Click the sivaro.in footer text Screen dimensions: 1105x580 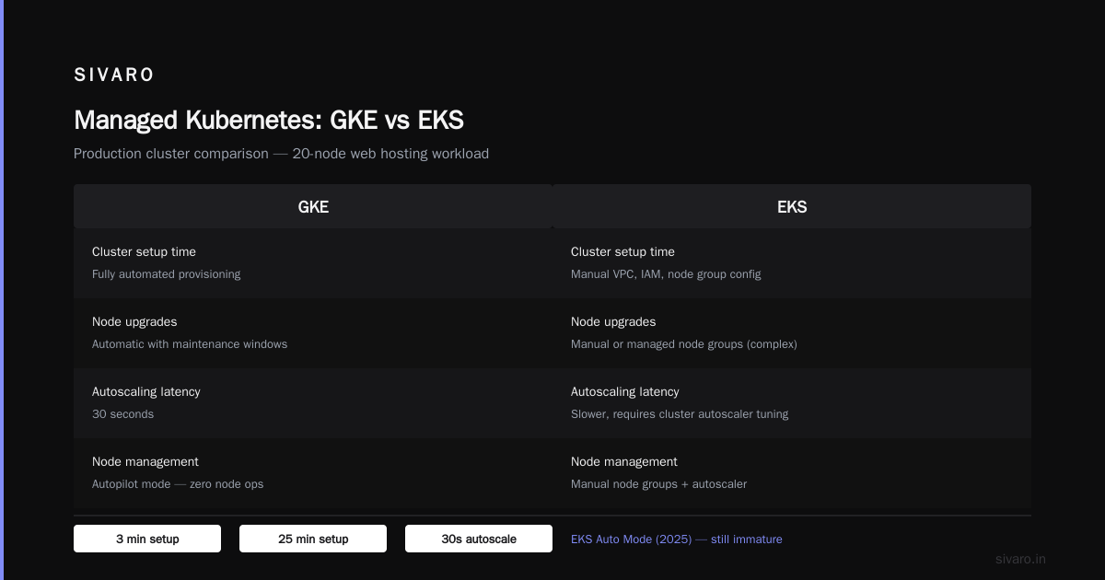coord(1020,559)
